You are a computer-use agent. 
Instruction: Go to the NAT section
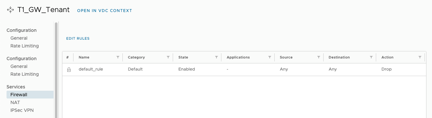(x=15, y=102)
